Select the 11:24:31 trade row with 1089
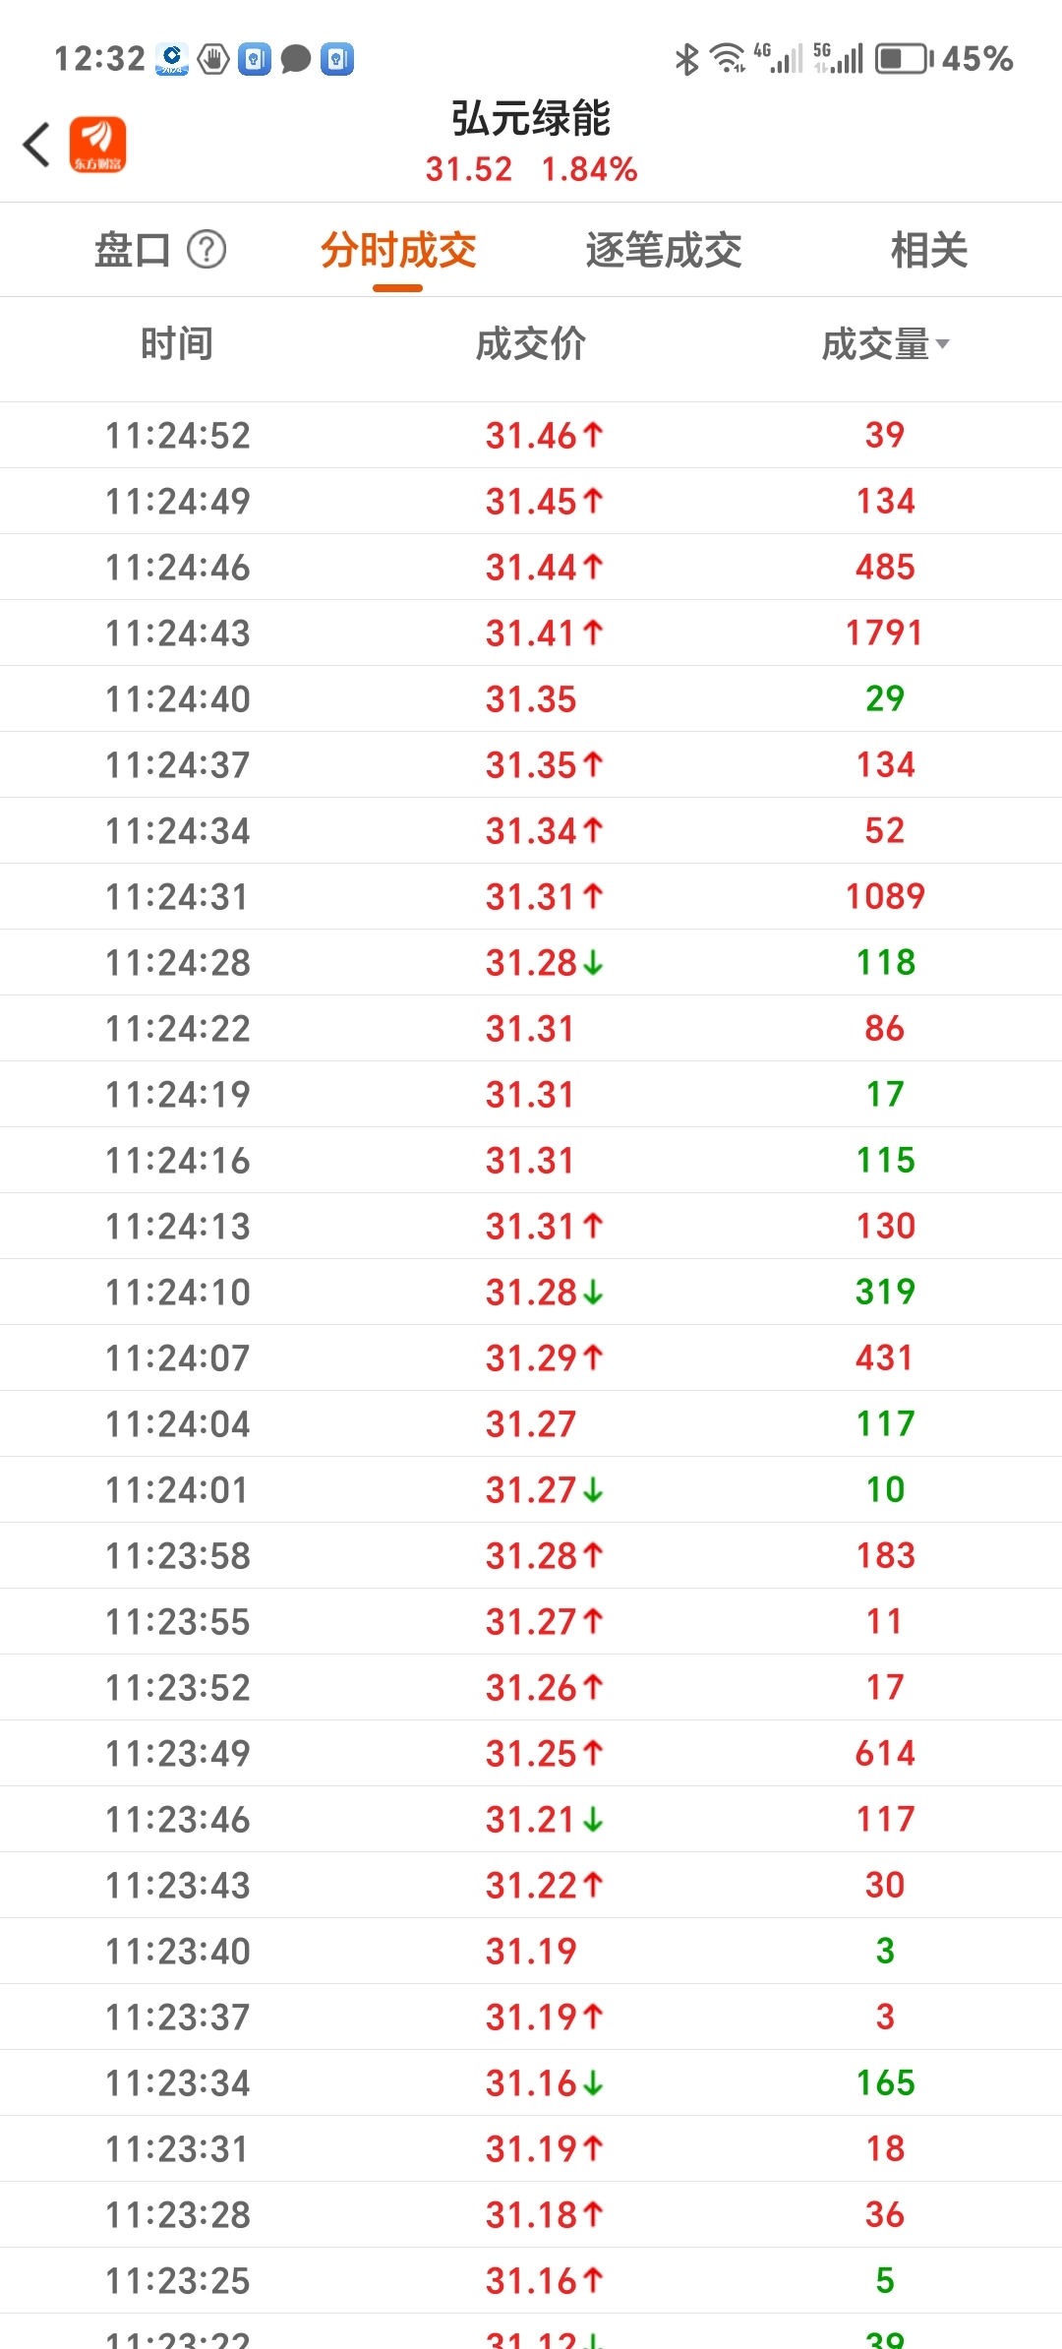Image resolution: width=1062 pixels, height=2349 pixels. (531, 896)
